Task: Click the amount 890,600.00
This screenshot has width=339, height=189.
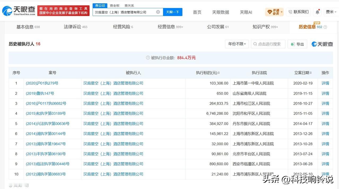Action: (219, 164)
